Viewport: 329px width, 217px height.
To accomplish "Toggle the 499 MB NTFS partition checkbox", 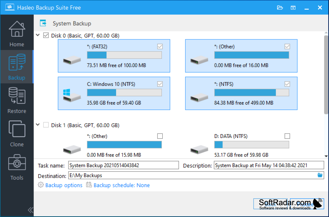I will [287, 84].
